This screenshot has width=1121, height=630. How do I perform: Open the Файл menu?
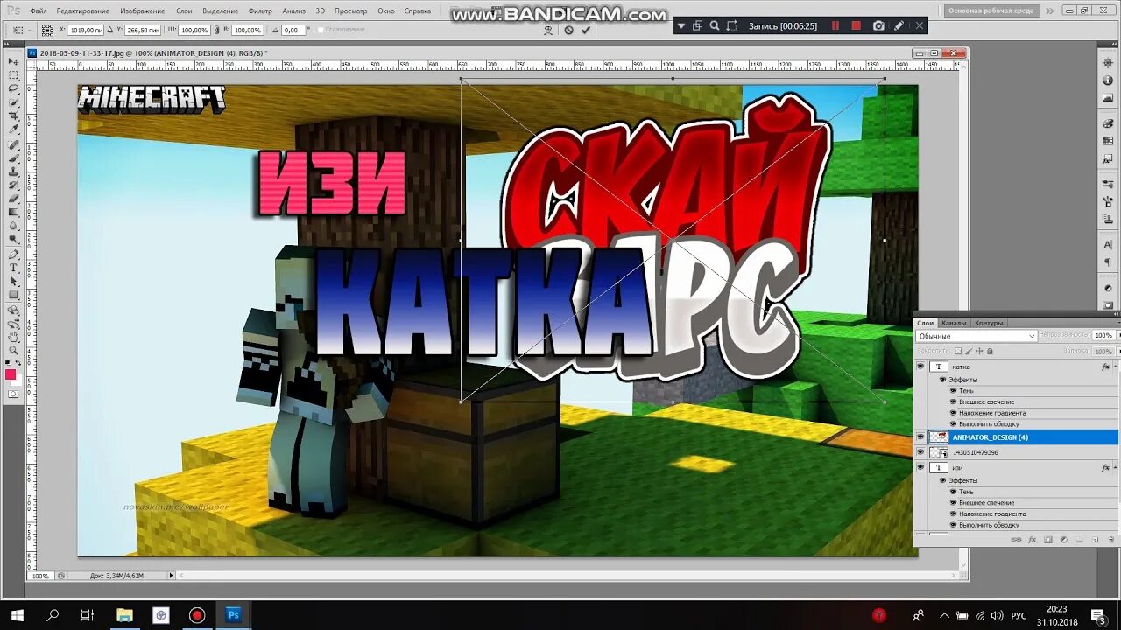[x=39, y=10]
